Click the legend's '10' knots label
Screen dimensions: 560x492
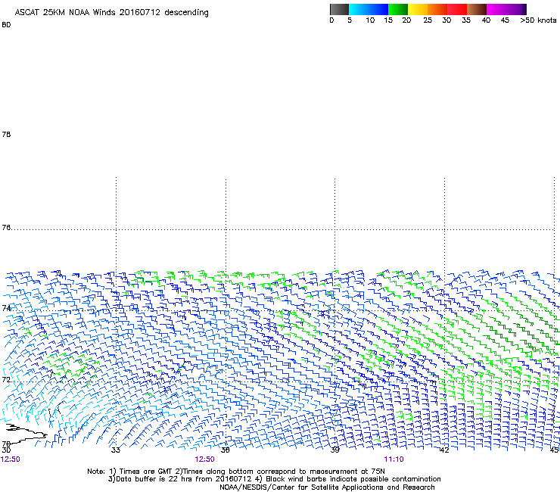pyautogui.click(x=370, y=20)
